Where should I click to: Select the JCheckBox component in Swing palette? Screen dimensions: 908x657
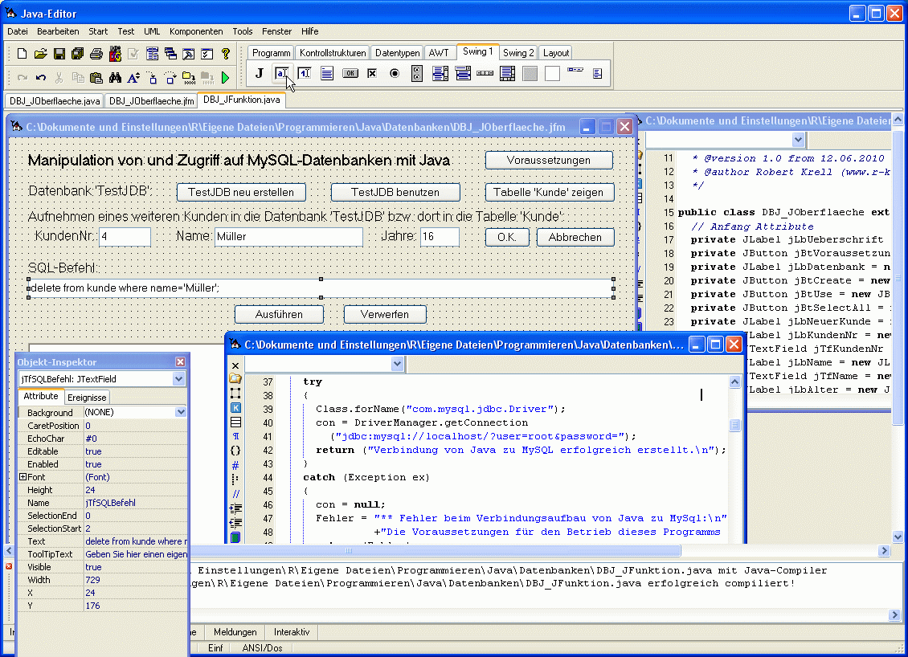(372, 74)
